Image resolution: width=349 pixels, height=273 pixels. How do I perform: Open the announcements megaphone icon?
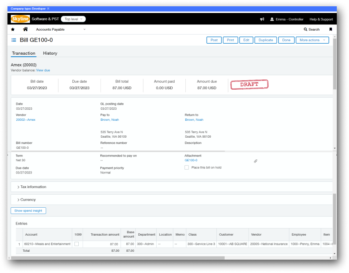[262, 19]
